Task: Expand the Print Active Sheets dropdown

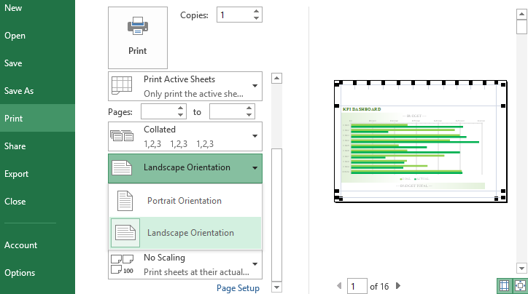Action: (x=185, y=86)
